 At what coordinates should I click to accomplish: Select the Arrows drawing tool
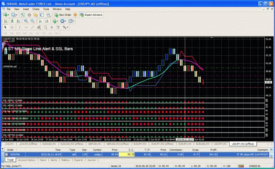64,27
